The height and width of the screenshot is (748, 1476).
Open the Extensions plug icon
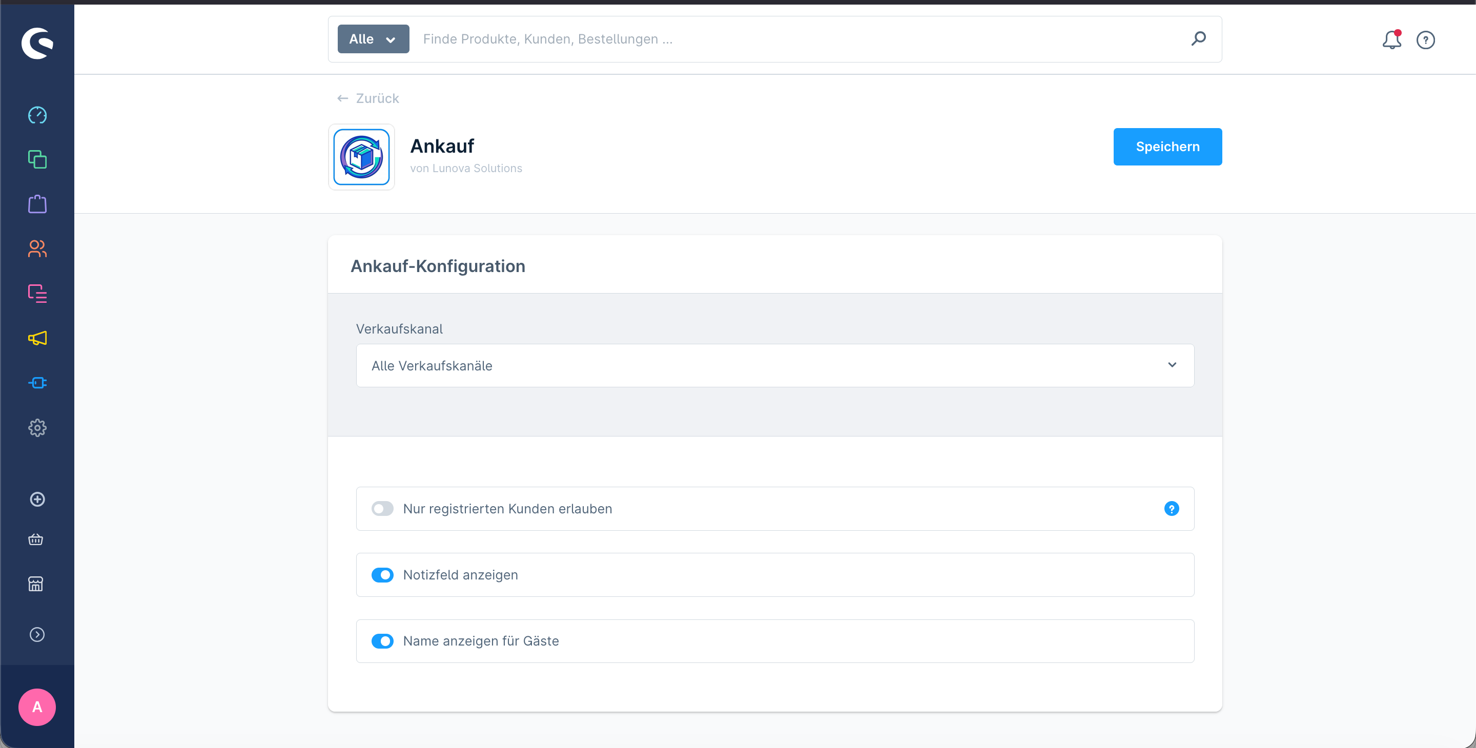click(x=37, y=383)
